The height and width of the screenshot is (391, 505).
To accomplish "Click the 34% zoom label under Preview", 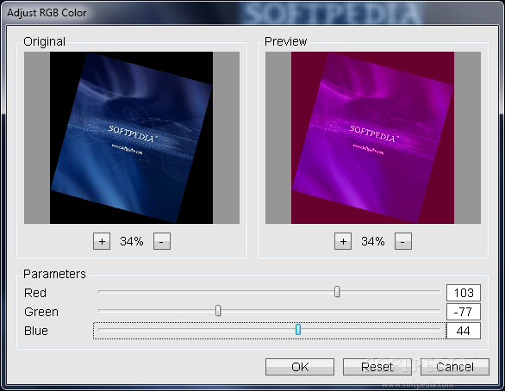I will [x=373, y=241].
